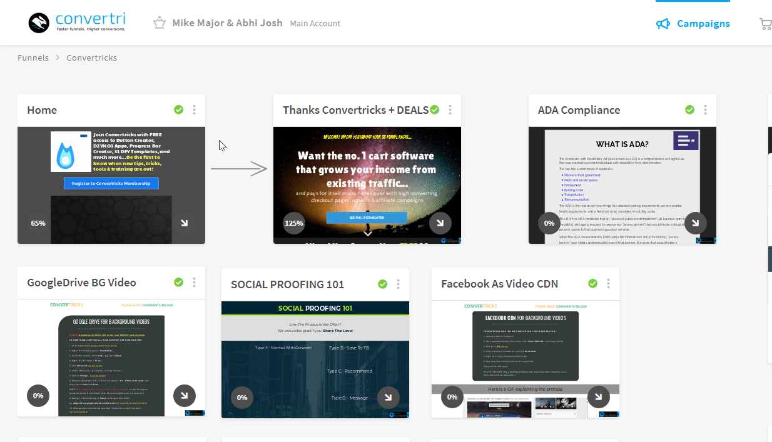Open the Home card's kebab options menu
The height and width of the screenshot is (442, 772).
(194, 109)
